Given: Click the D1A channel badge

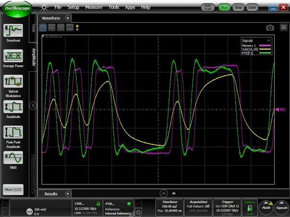Looking at the screenshot, I should (x=30, y=211).
